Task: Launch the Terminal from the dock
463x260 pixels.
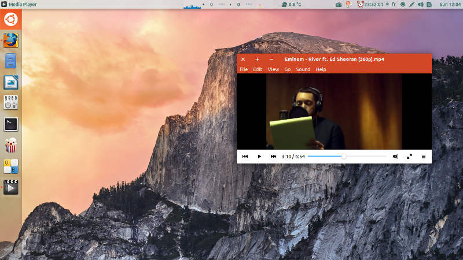Action: [11, 124]
